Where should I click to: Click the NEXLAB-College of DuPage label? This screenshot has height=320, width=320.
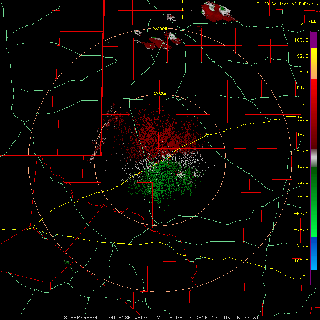[286, 4]
